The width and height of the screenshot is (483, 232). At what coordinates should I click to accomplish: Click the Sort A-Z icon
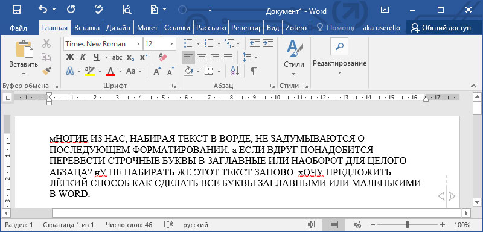coord(235,71)
